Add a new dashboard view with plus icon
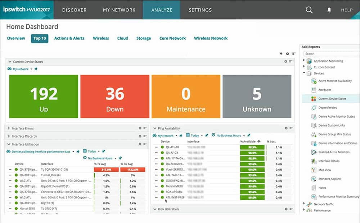 281,53
